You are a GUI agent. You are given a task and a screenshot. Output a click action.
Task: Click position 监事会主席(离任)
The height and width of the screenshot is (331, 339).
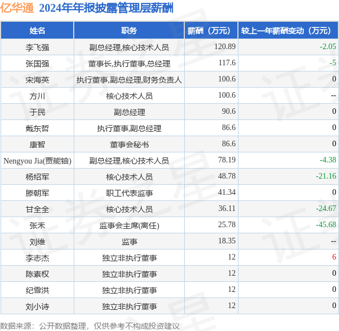click(x=129, y=226)
